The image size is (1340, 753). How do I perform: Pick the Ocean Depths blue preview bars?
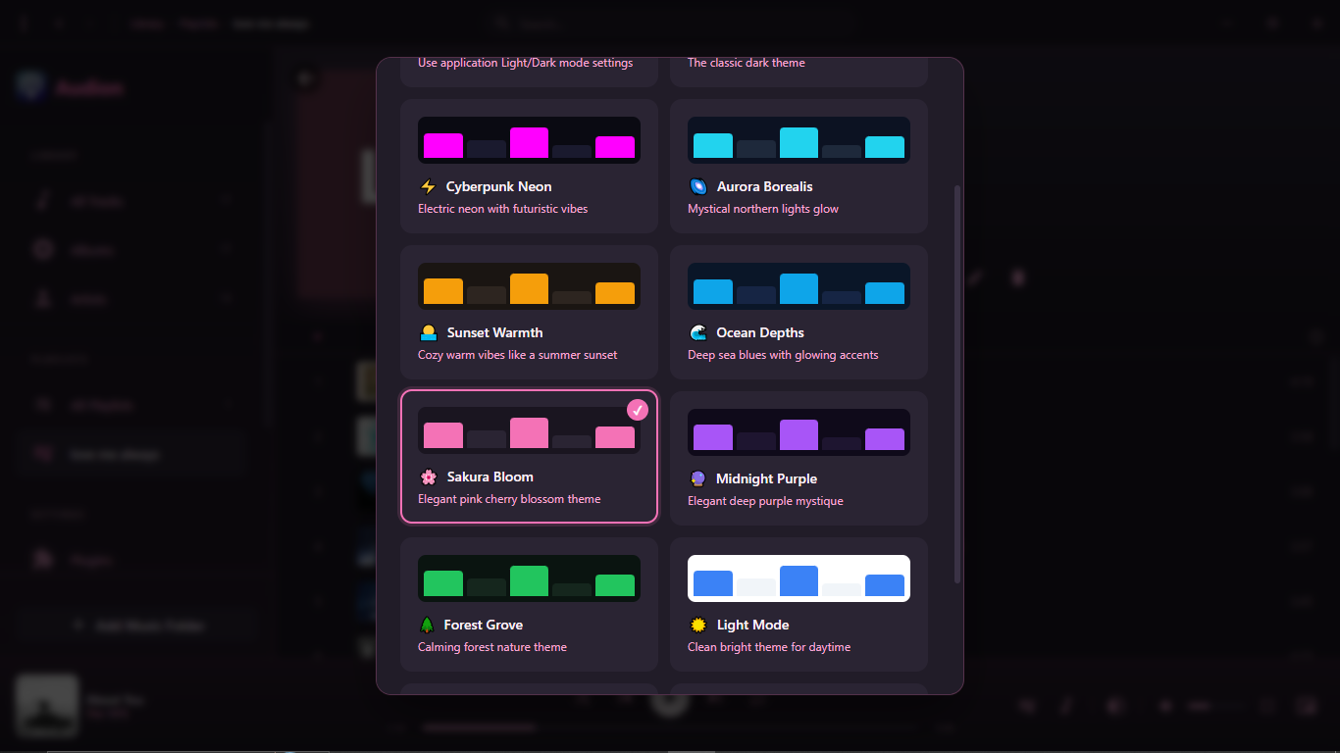coord(799,286)
